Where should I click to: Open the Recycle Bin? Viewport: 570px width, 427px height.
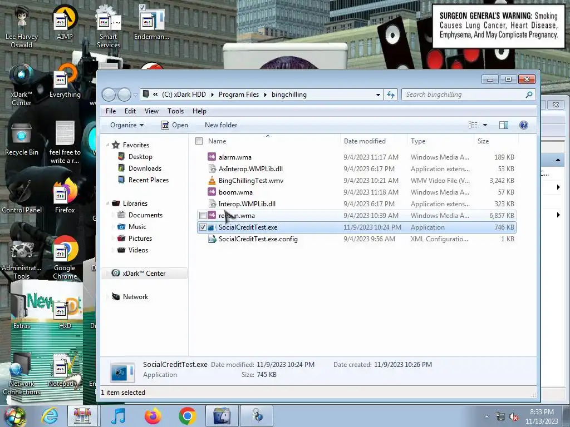click(x=22, y=138)
